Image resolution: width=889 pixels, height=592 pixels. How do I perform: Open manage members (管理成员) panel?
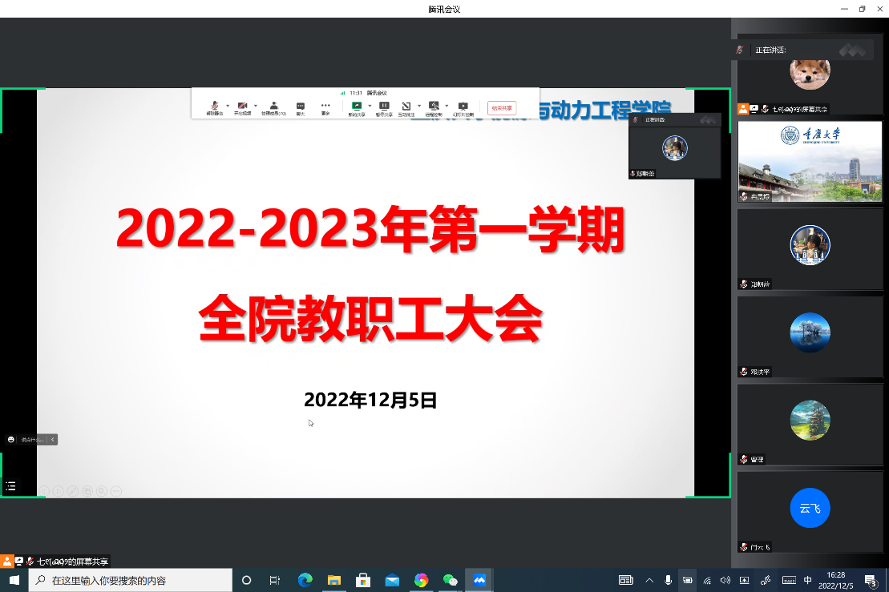point(273,107)
